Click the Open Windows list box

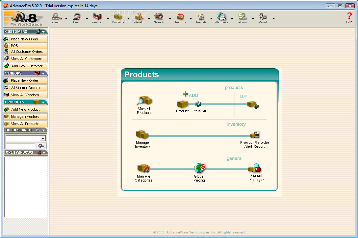pyautogui.click(x=26, y=187)
